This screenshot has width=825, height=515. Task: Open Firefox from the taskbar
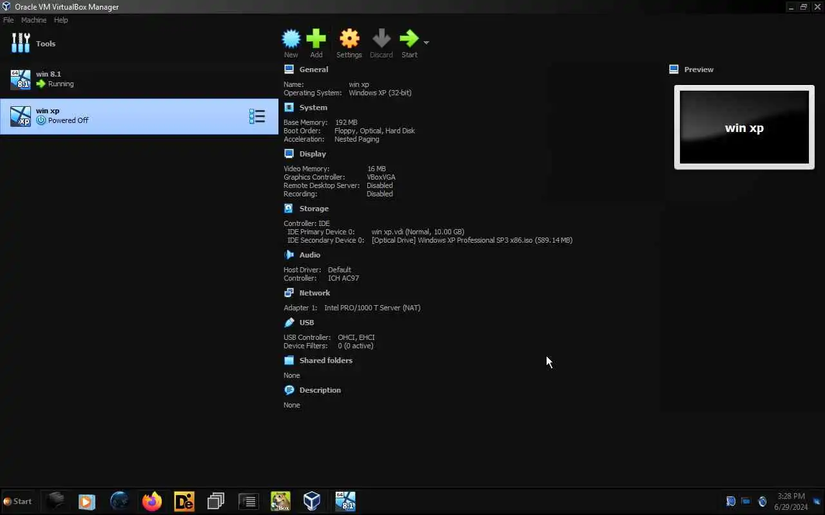152,501
